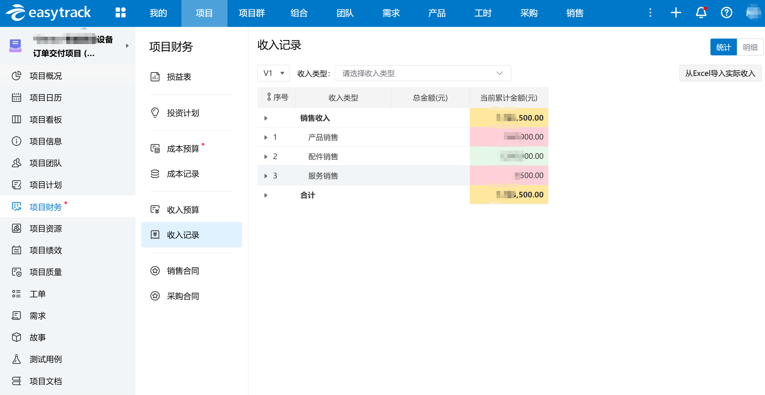Switch view to 明细 mode
The width and height of the screenshot is (765, 395).
click(x=750, y=47)
